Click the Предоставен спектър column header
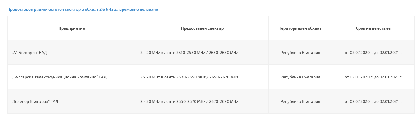419x122 pixels. (x=202, y=28)
